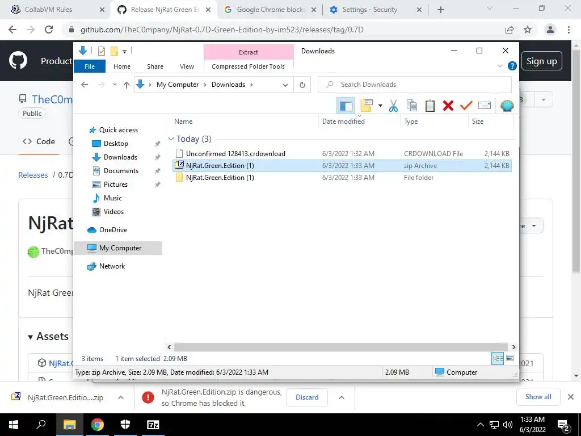Image resolution: width=581 pixels, height=436 pixels.
Task: Click the Explorer Back arrow
Action: 85,85
